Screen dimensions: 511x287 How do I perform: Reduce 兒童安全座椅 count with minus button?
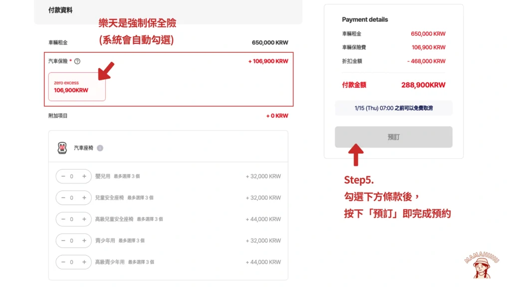(x=63, y=198)
